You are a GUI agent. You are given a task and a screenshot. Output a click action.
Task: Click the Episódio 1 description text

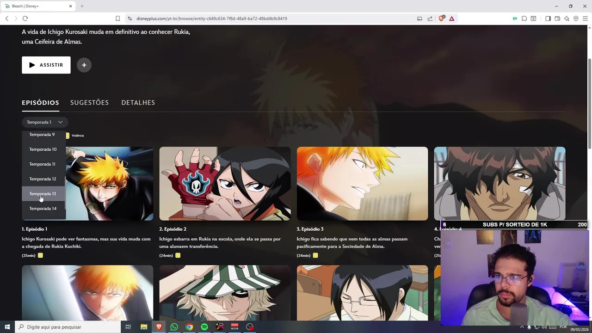(86, 243)
